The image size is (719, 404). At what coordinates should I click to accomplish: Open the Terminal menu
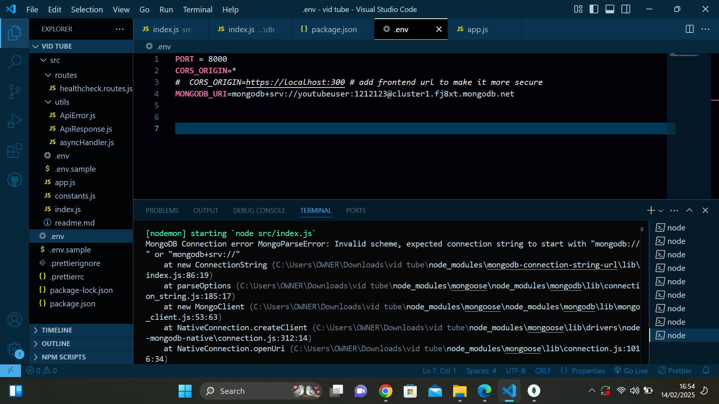point(197,9)
